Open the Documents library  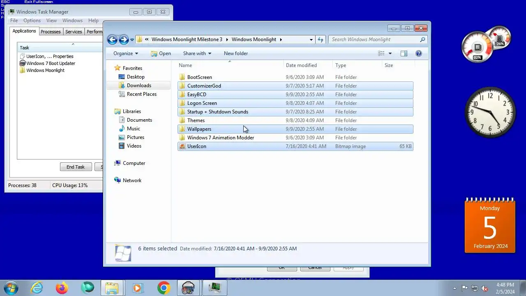(139, 120)
